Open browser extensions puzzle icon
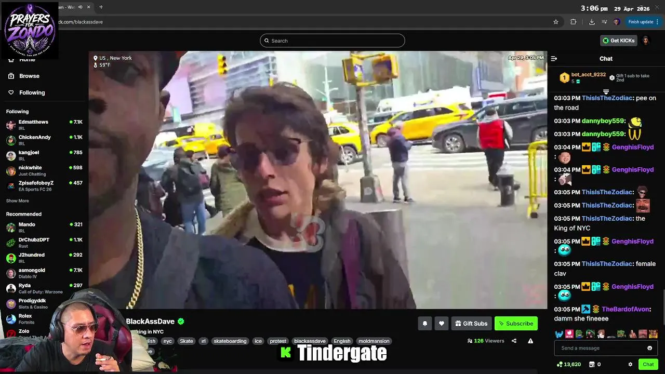The width and height of the screenshot is (665, 374). click(574, 22)
